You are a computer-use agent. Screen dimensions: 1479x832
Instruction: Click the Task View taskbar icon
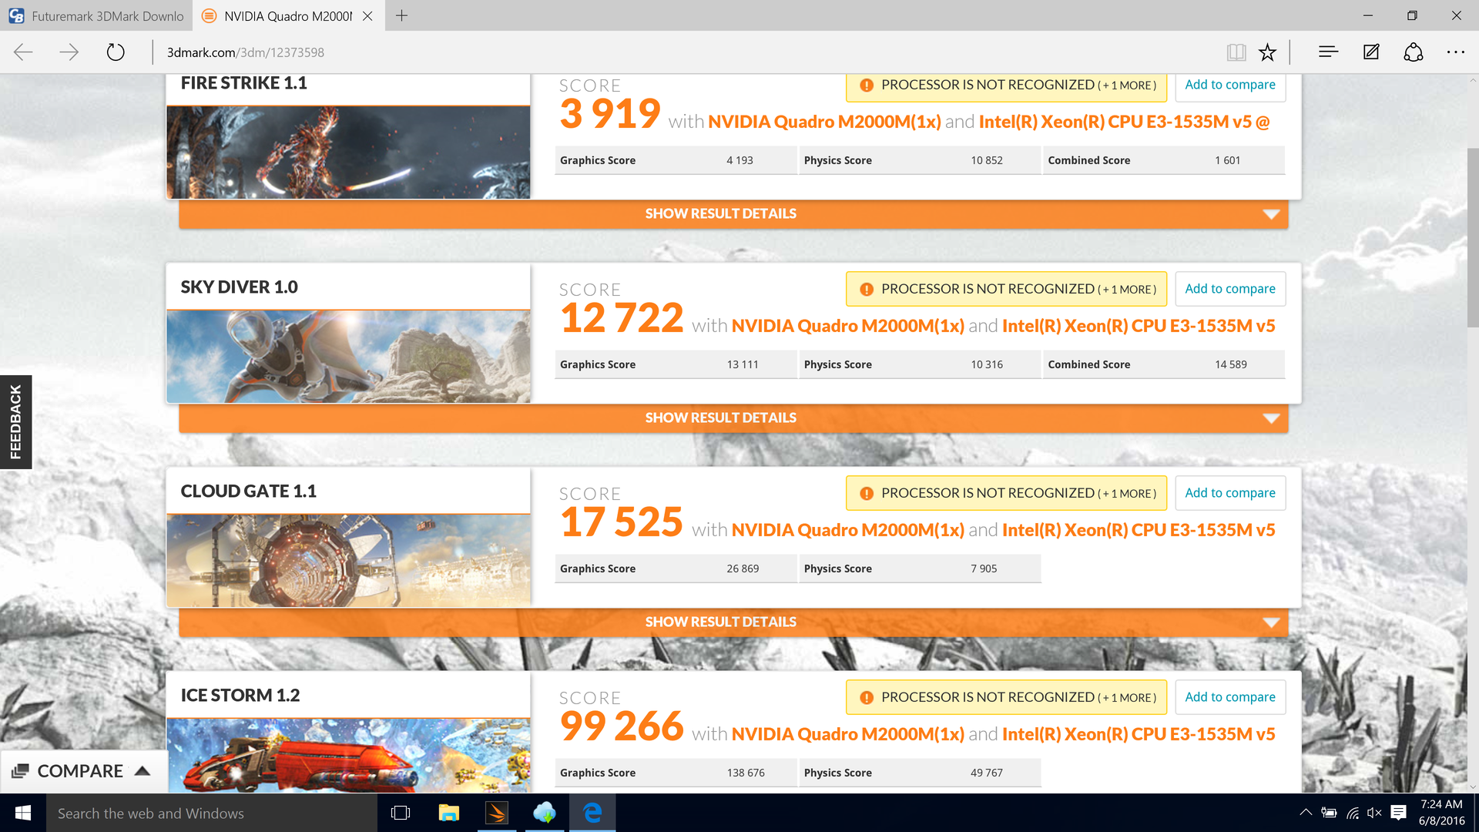pos(401,813)
